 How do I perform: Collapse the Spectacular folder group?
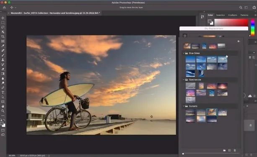[x=183, y=80]
